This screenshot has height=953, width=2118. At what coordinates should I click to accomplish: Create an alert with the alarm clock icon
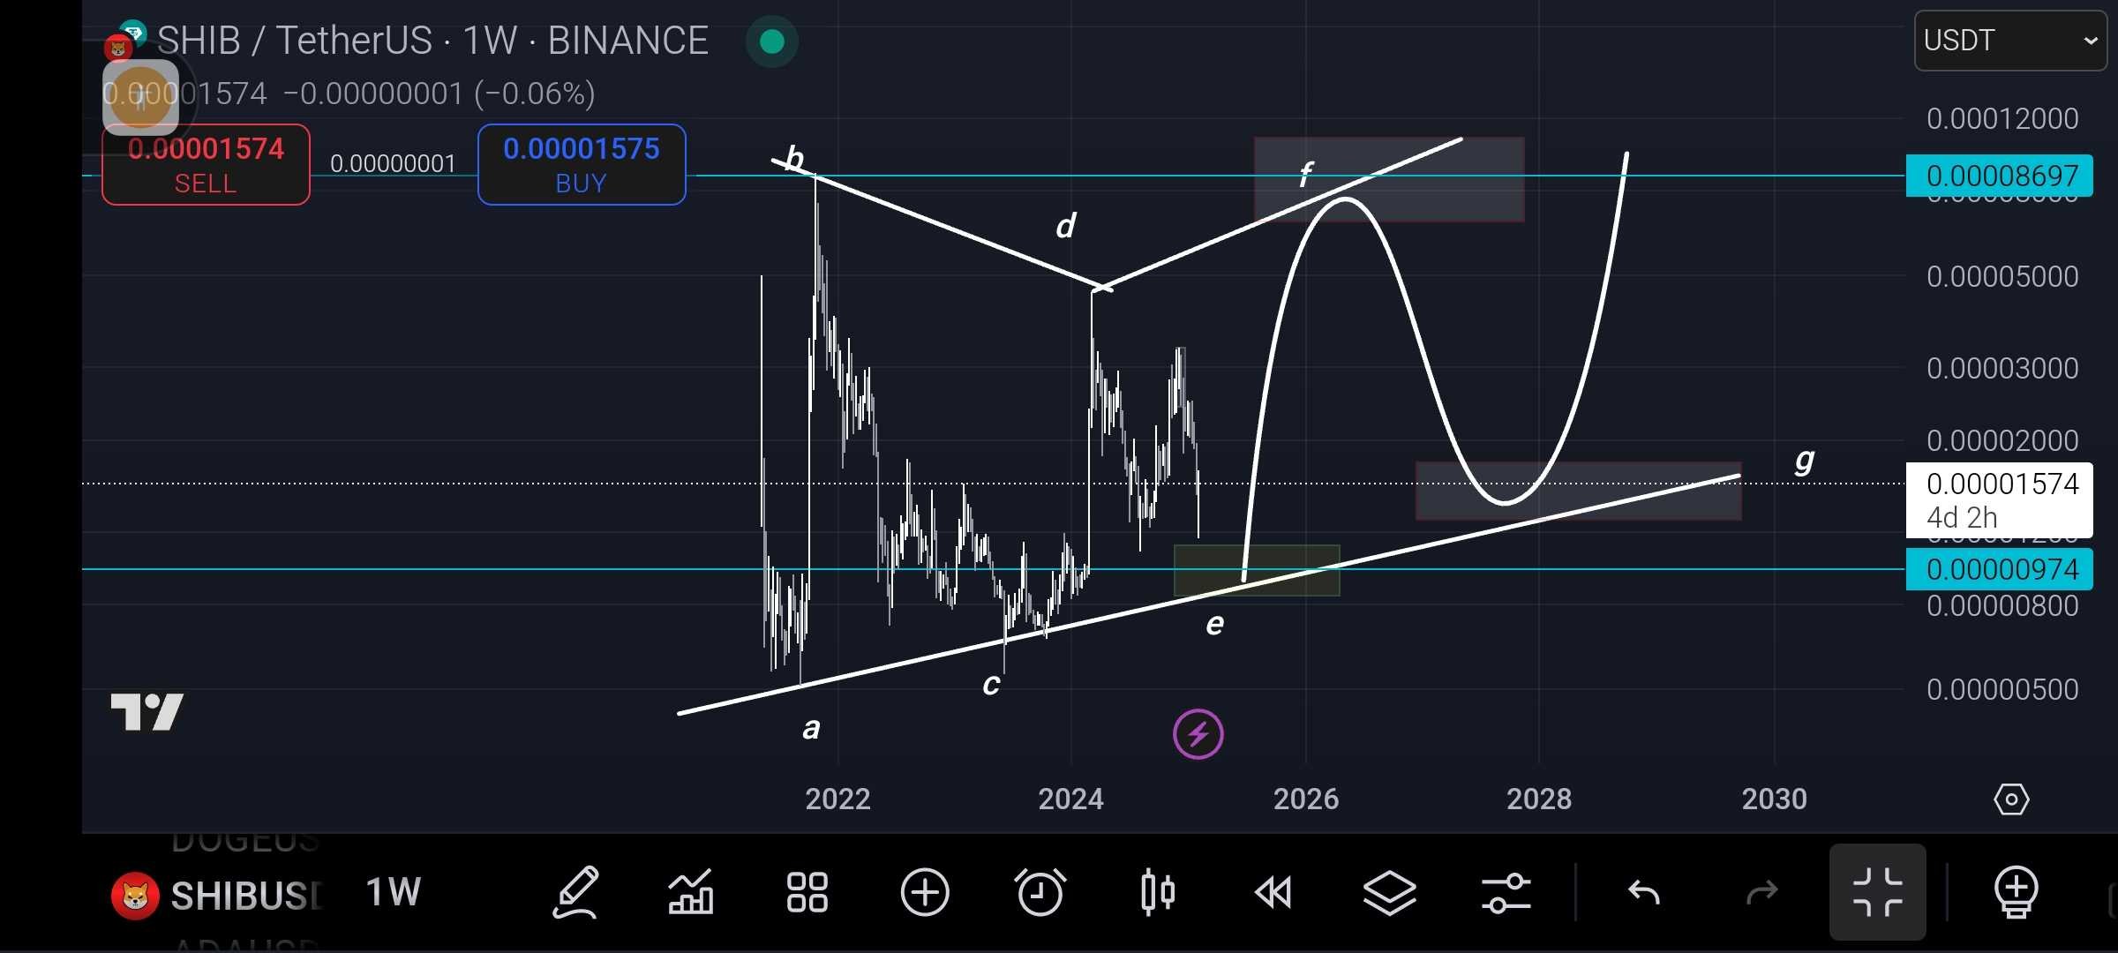[1040, 893]
